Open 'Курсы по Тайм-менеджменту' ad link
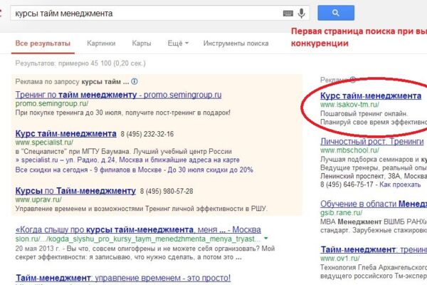The height and width of the screenshot is (285, 427). (x=75, y=191)
